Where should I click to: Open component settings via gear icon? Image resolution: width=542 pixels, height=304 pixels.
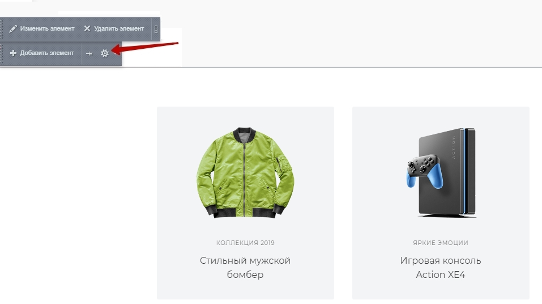[x=104, y=53]
